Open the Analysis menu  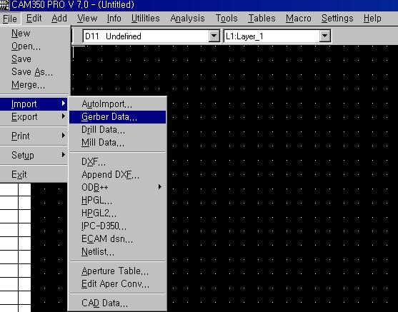(187, 19)
